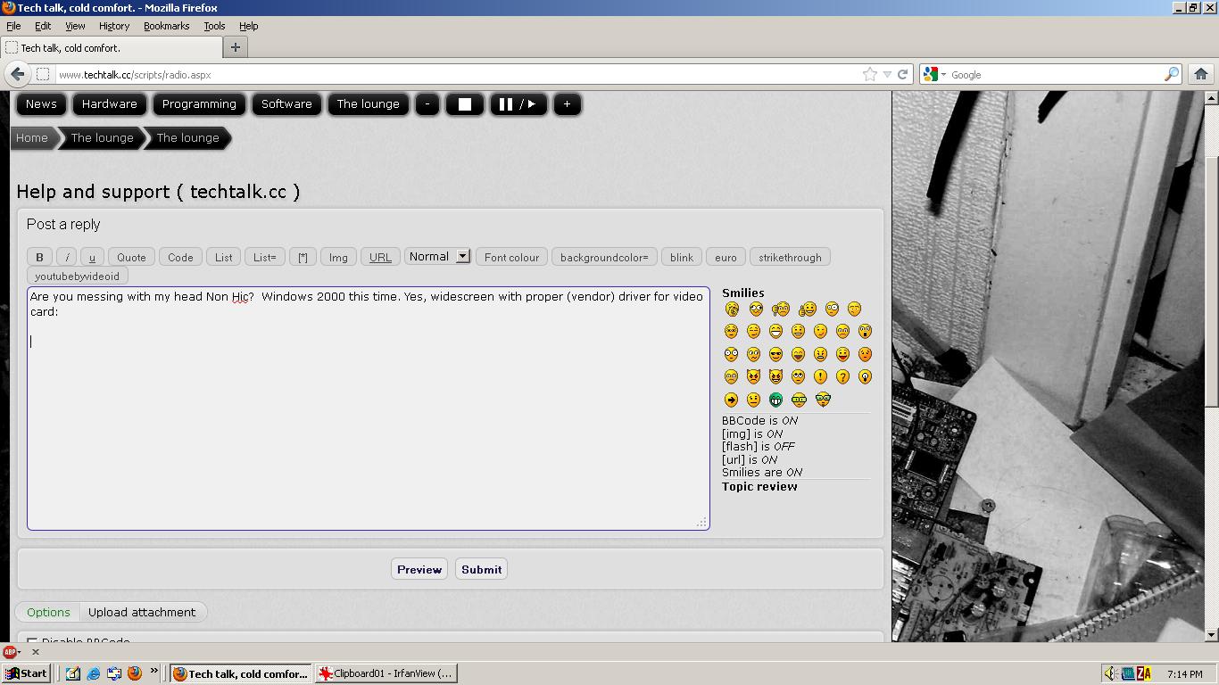This screenshot has width=1219, height=685.
Task: Open the volume control tray icon
Action: coord(1109,673)
